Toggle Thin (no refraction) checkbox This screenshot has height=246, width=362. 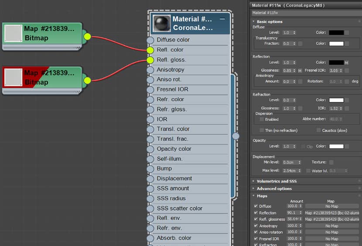pyautogui.click(x=262, y=130)
